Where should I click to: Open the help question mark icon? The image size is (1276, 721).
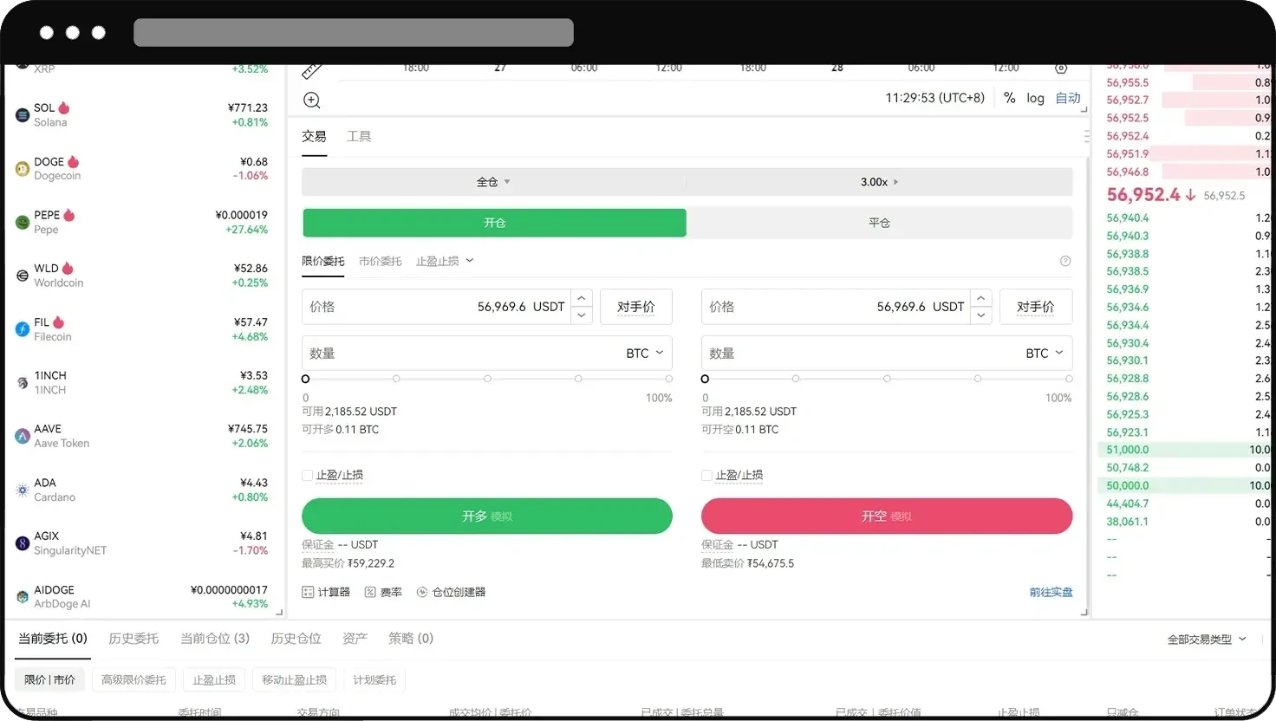coord(1065,260)
